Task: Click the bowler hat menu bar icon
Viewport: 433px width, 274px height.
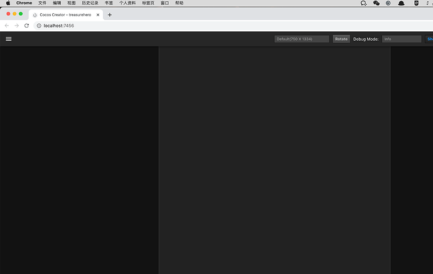Action: pos(401,3)
